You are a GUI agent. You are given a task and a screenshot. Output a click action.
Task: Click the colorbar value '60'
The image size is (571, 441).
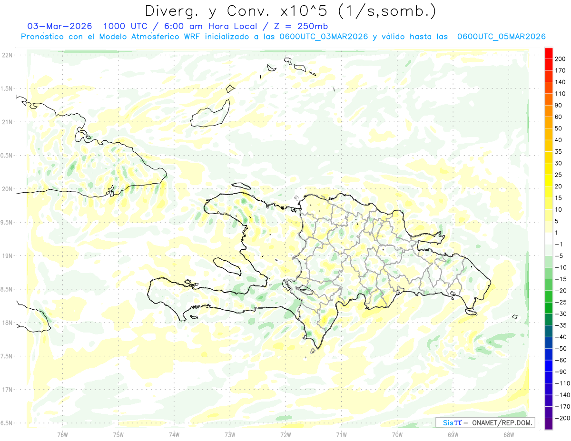(558, 117)
